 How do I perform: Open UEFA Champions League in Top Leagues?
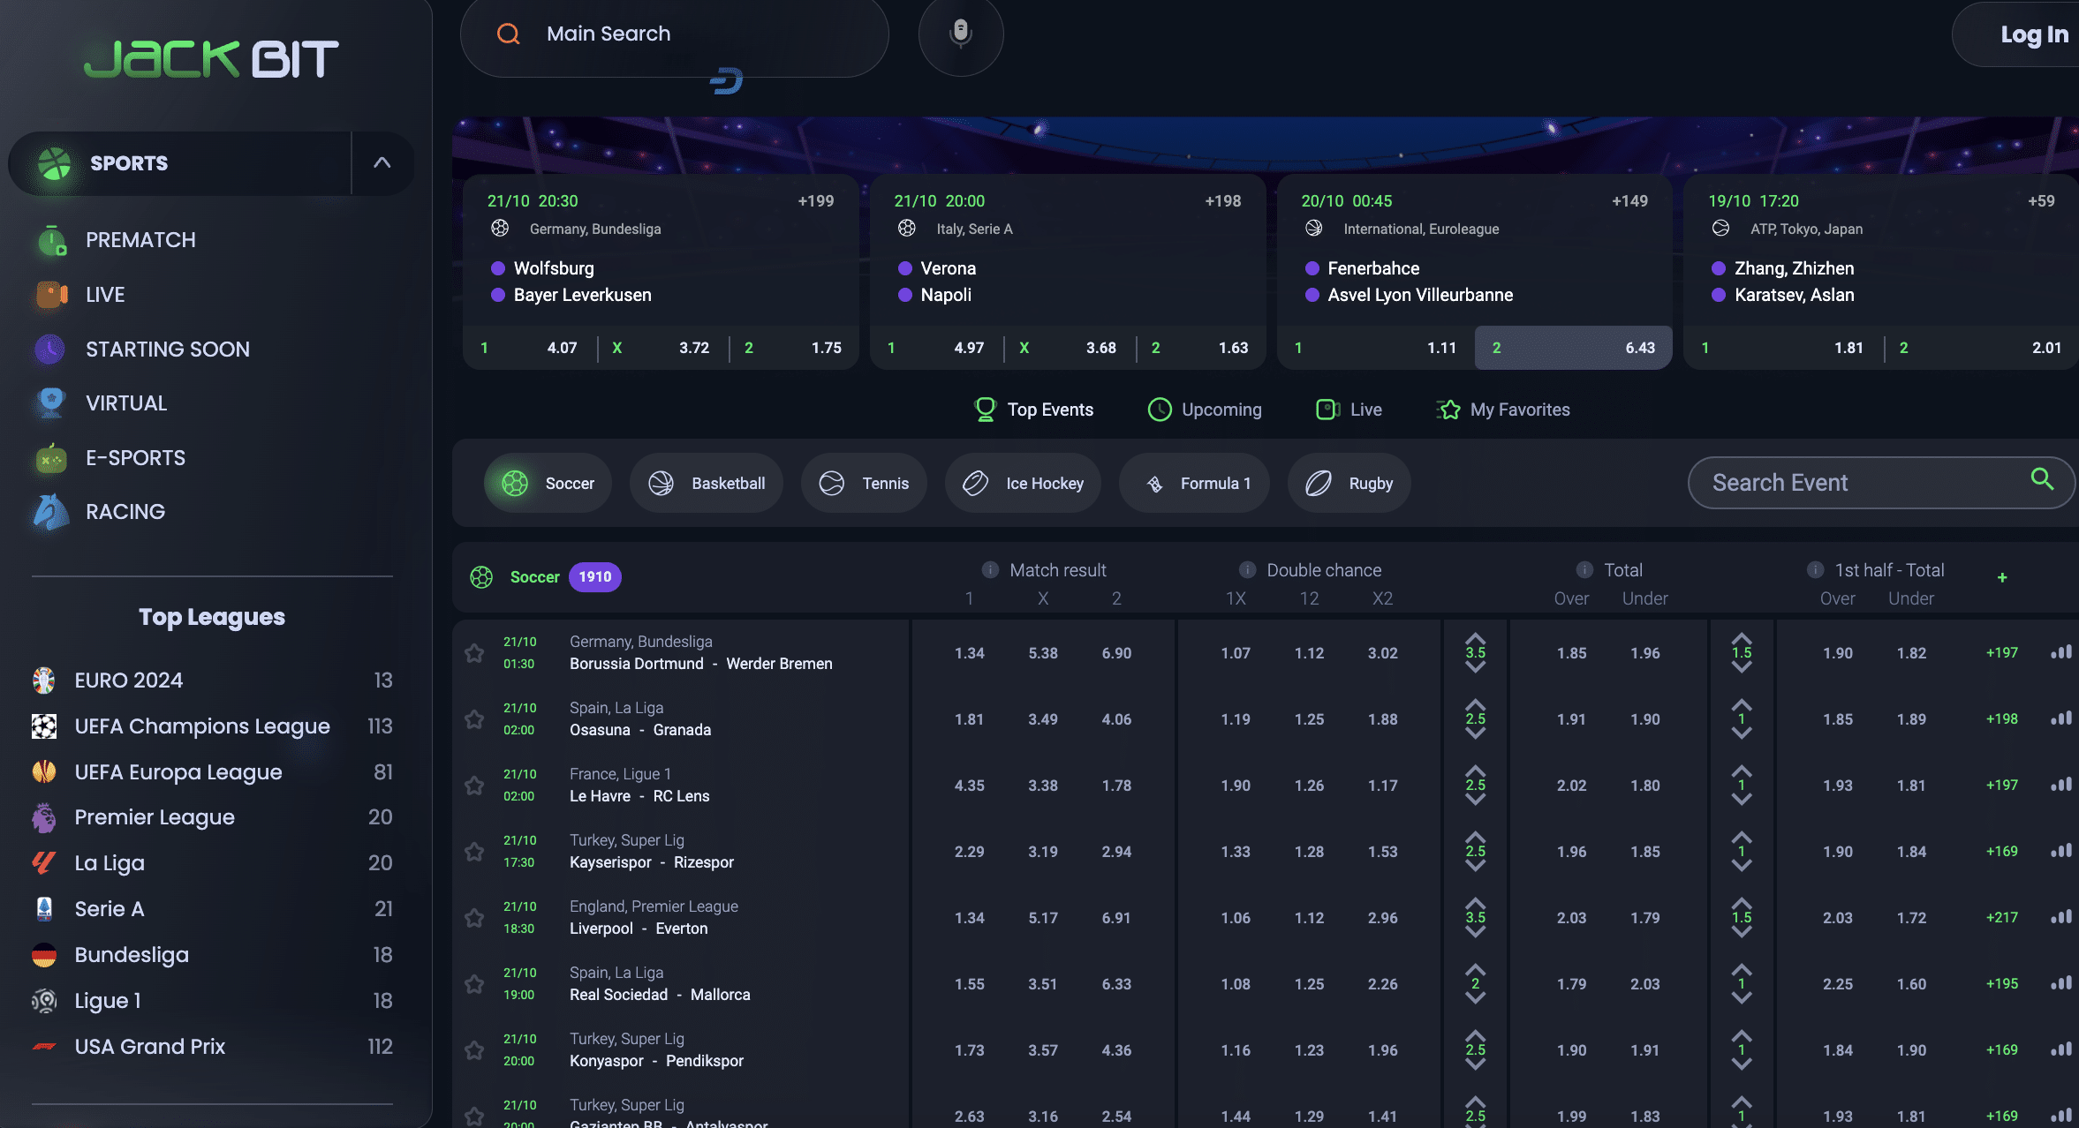[212, 726]
